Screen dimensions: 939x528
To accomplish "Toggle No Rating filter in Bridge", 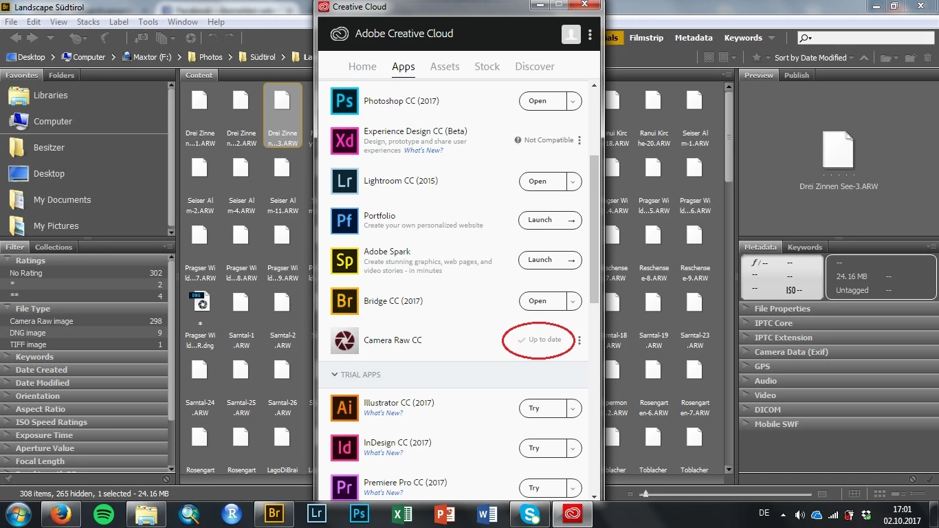I will tap(85, 273).
